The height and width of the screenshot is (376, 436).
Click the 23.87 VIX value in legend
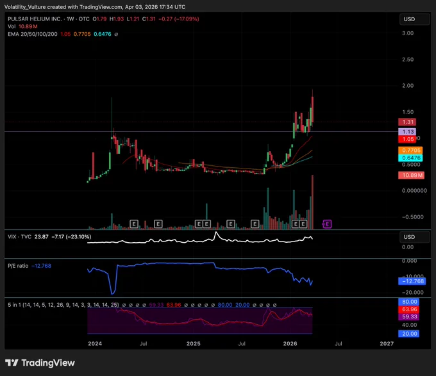(42, 236)
